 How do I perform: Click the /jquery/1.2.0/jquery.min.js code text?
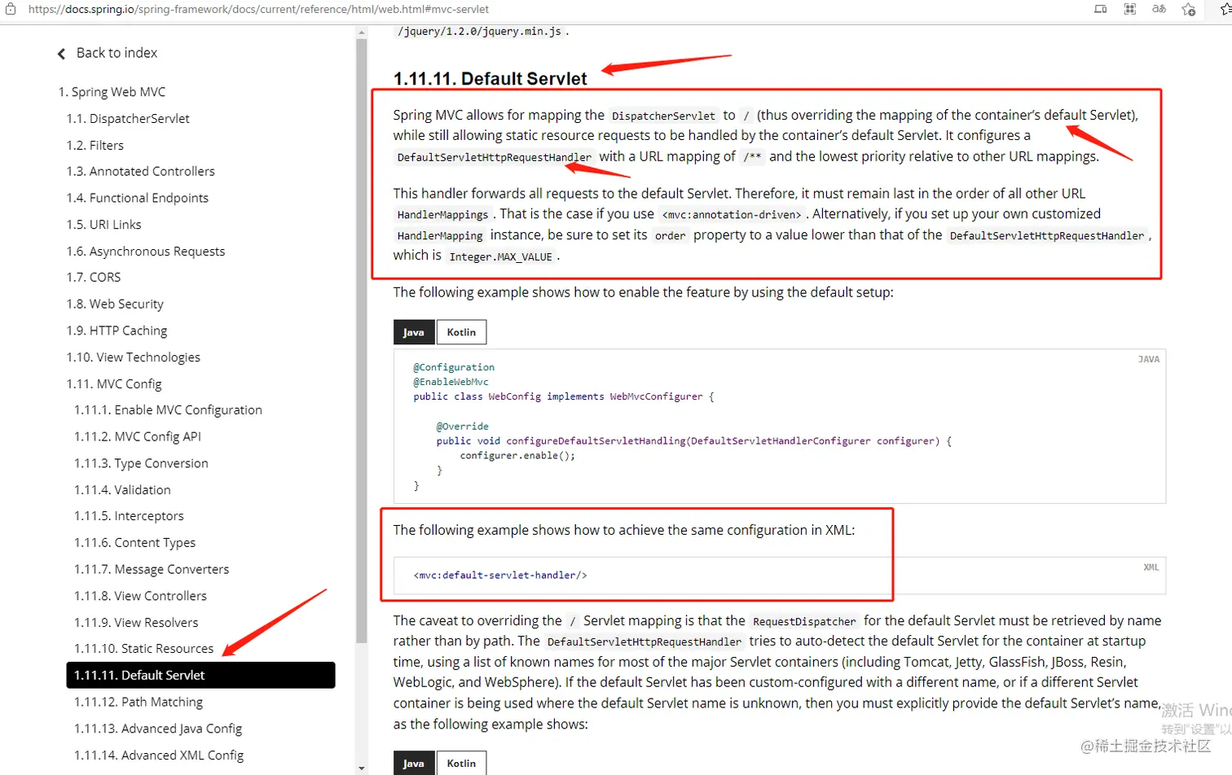pyautogui.click(x=479, y=32)
